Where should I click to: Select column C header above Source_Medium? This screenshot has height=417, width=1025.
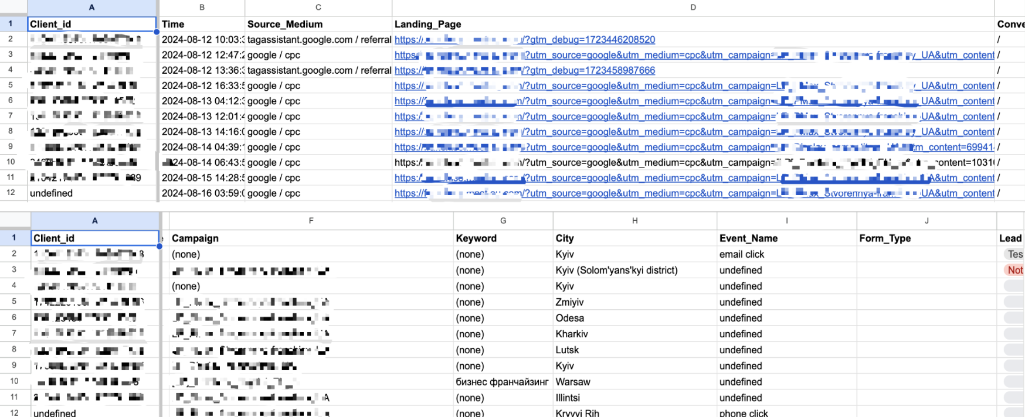318,8
